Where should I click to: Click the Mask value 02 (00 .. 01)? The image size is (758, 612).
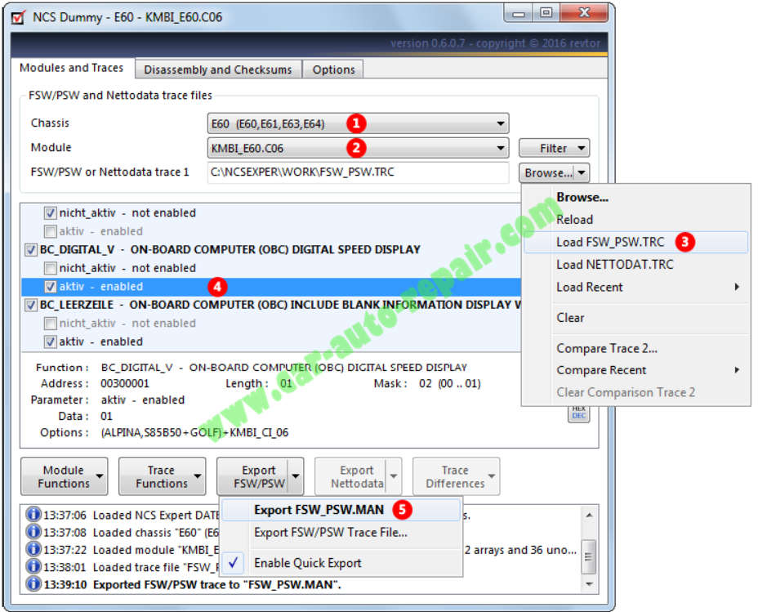(x=449, y=384)
